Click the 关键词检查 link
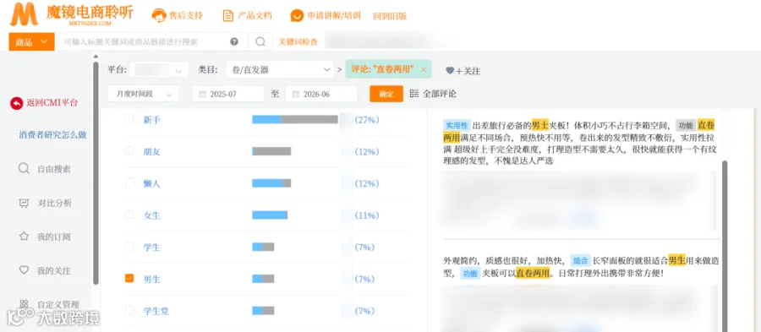Screen dimensions: 761x332 [x=298, y=42]
